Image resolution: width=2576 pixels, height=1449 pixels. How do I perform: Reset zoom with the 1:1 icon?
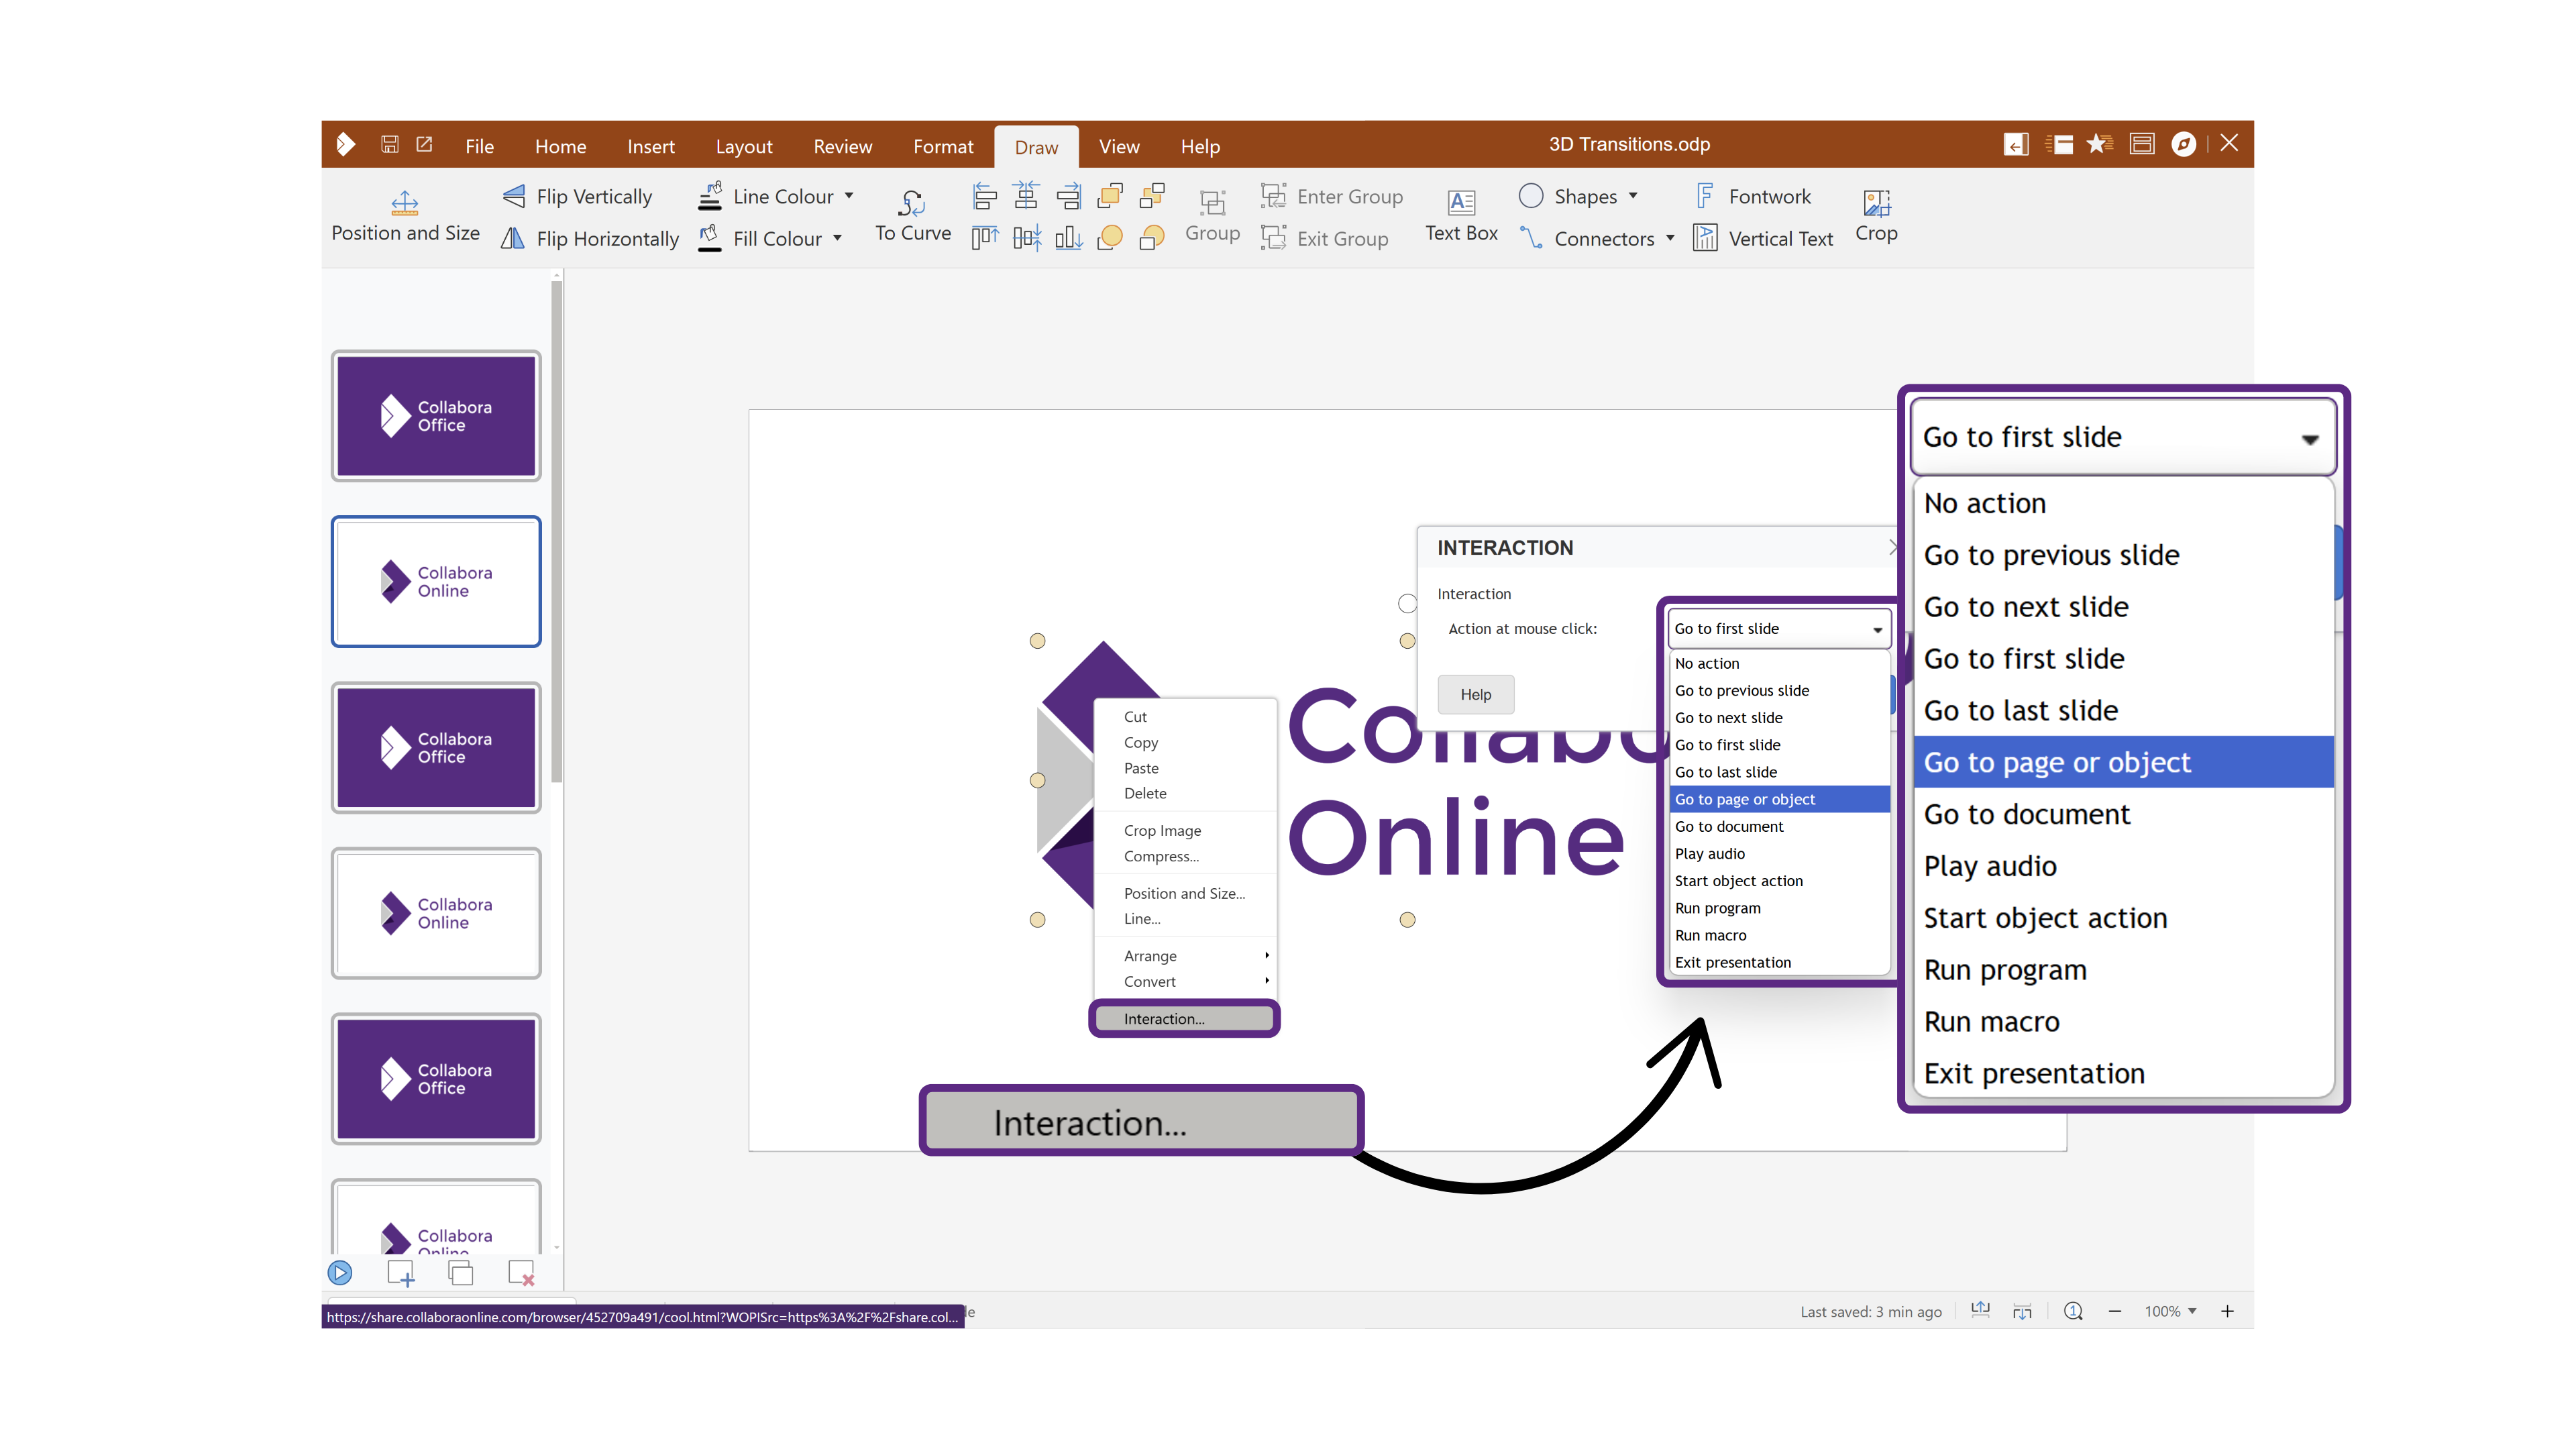[2074, 1311]
